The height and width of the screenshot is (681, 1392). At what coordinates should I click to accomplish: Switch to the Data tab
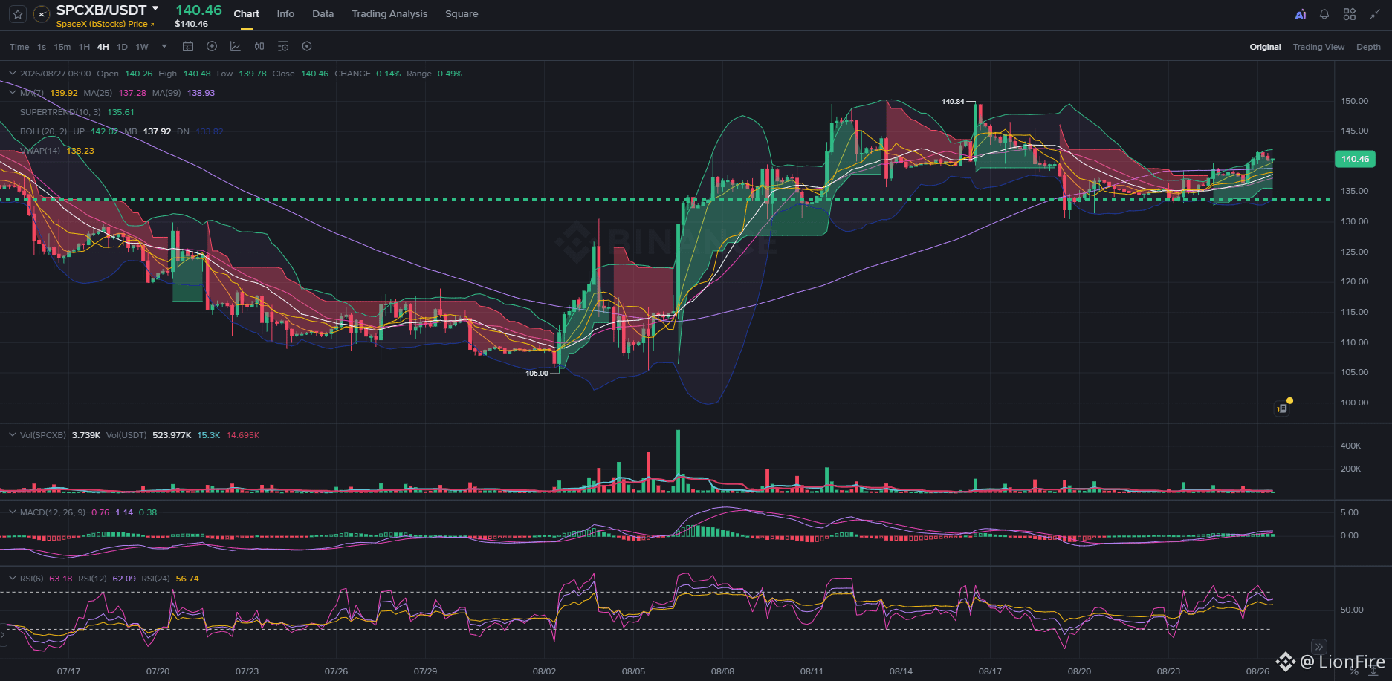click(x=323, y=14)
